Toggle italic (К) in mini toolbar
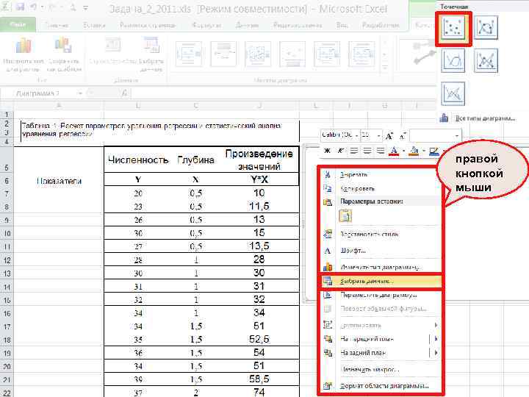This screenshot has width=529, height=397. tap(340, 151)
